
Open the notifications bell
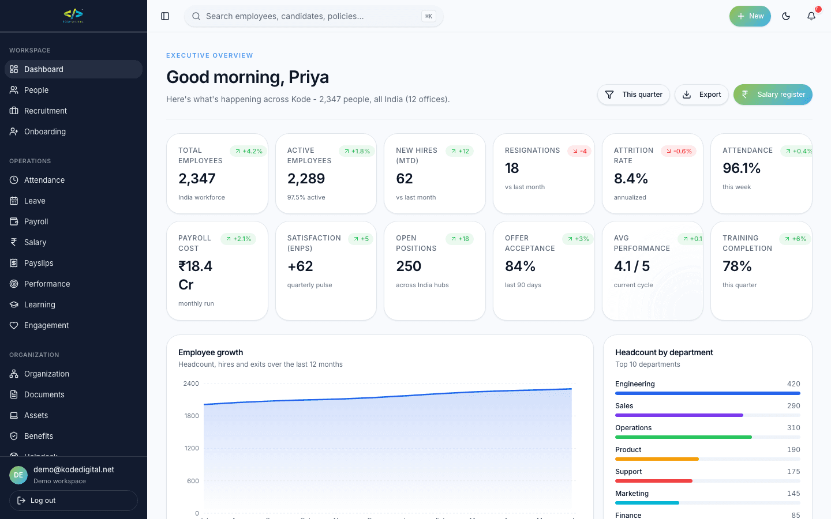coord(811,16)
